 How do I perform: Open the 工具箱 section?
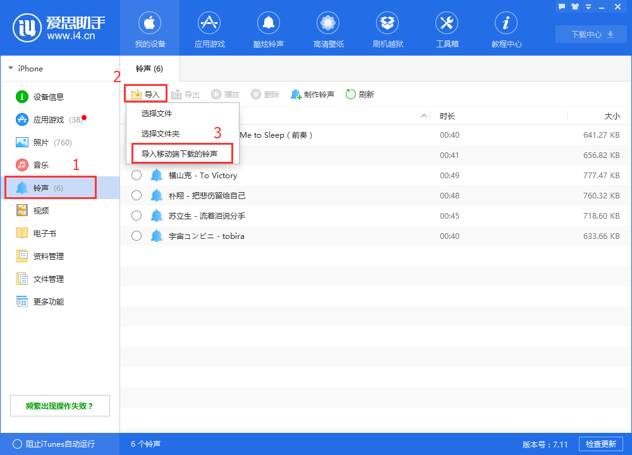coord(446,28)
